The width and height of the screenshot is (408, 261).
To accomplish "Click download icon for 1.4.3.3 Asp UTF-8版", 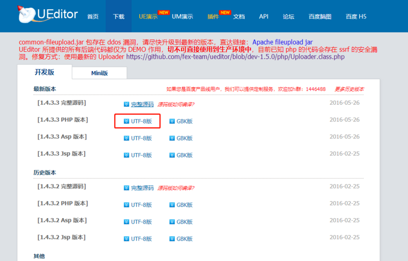I will pos(126,138).
